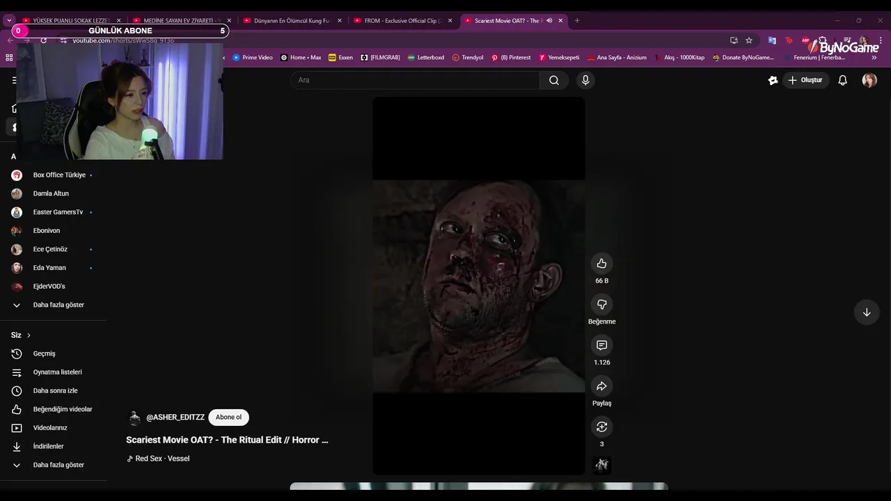
Task: Bookmark this page with star icon
Action: [749, 40]
